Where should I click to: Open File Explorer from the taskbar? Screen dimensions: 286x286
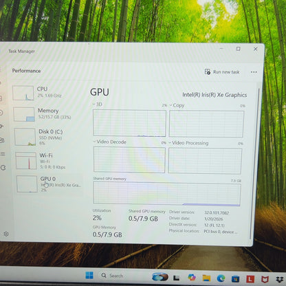pyautogui.click(x=206, y=278)
